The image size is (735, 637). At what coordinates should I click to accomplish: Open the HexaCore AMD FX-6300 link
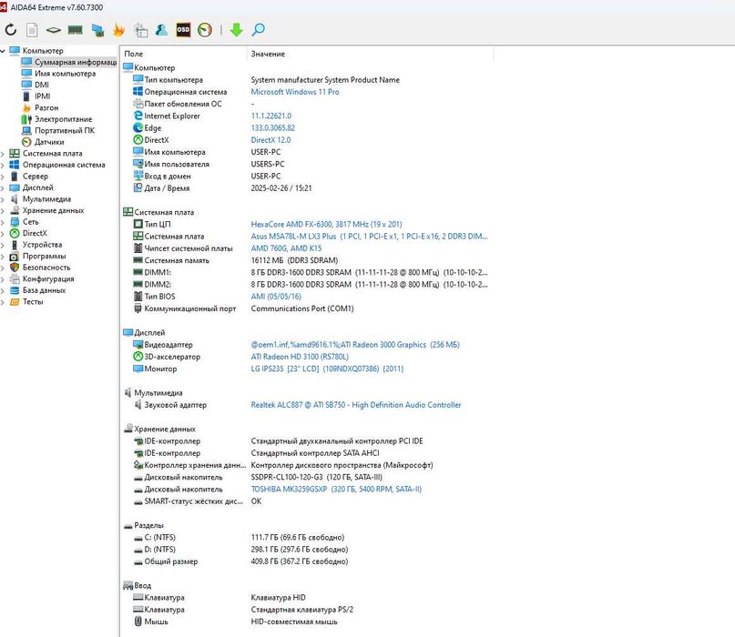click(326, 225)
